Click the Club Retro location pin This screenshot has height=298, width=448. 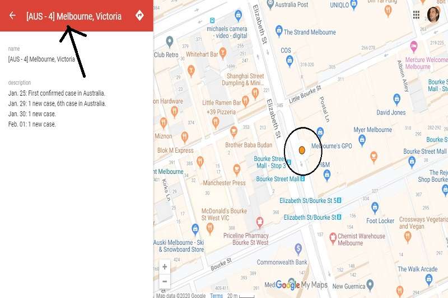pos(170,42)
